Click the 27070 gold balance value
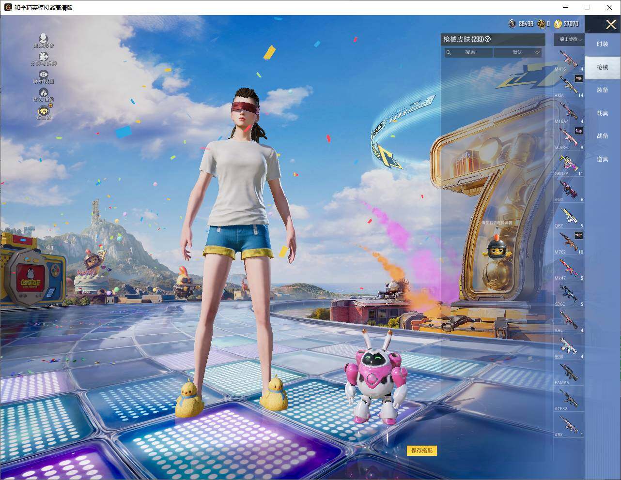 click(571, 24)
